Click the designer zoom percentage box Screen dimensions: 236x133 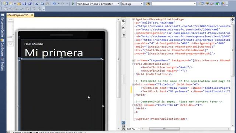tap(11, 20)
